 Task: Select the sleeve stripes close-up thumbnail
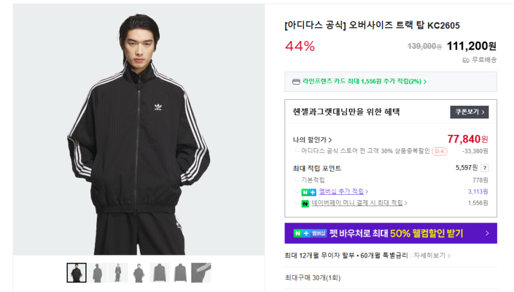[x=201, y=273]
